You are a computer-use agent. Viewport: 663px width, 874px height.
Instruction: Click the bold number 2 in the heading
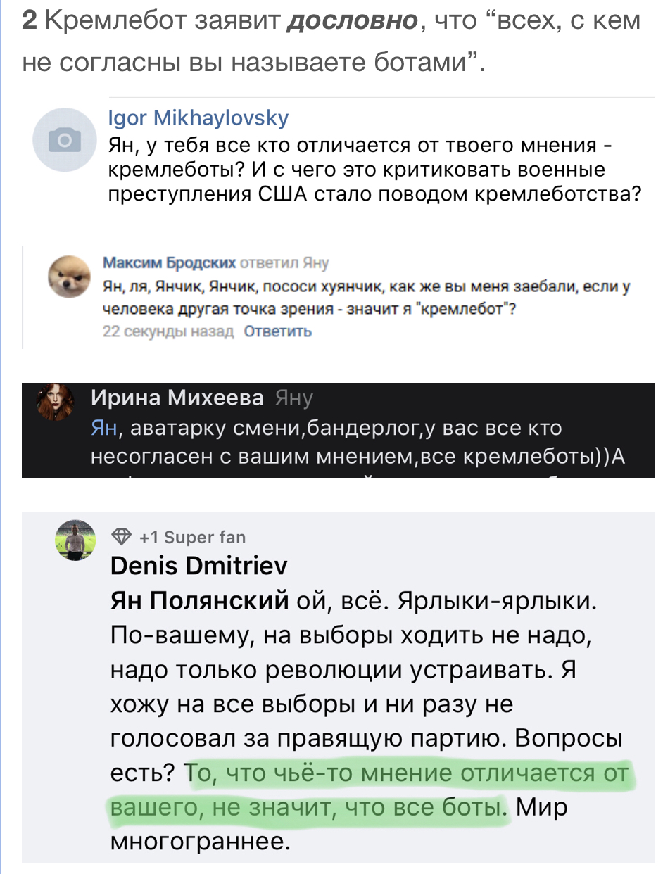pos(30,21)
